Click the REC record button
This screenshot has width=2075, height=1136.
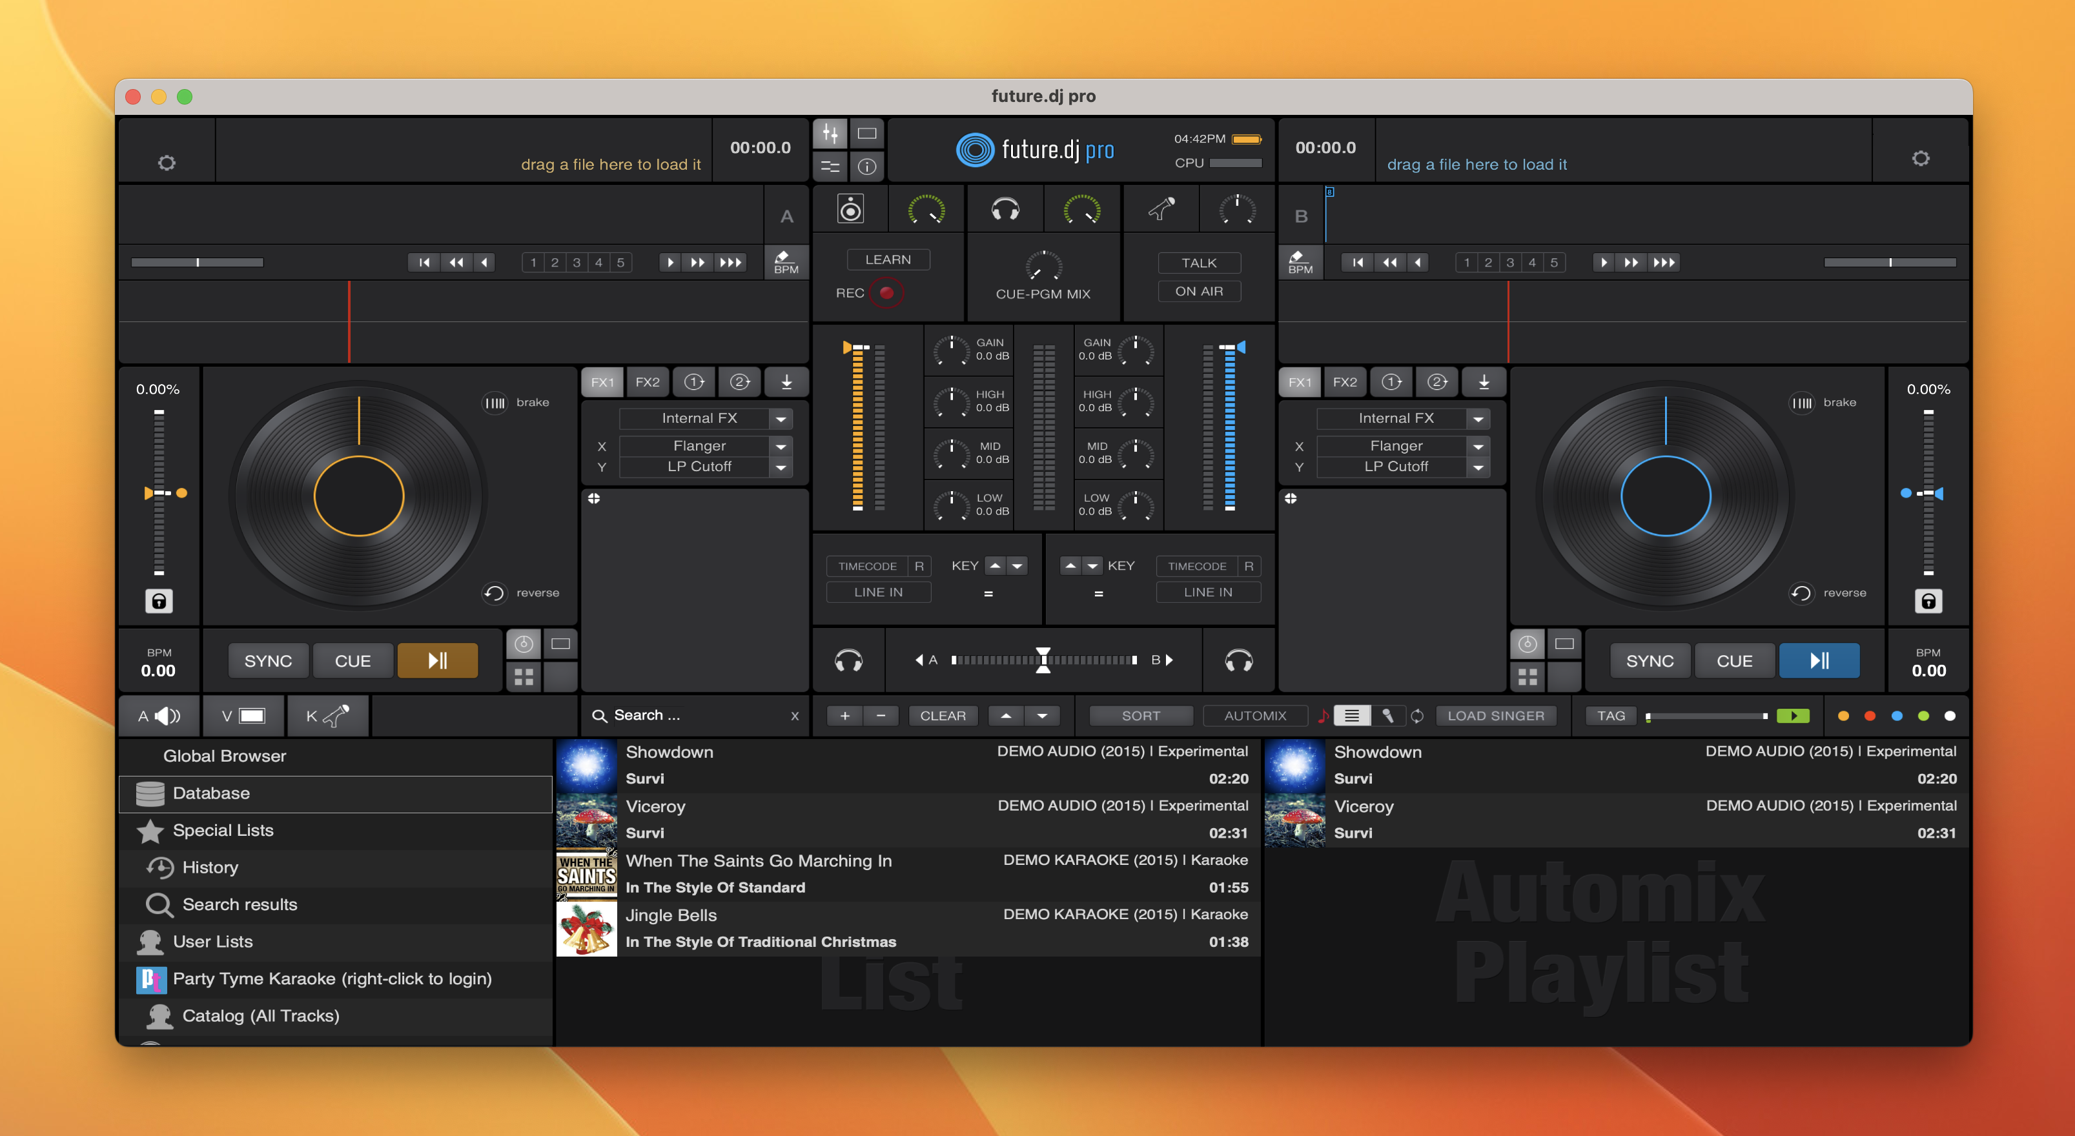coord(886,293)
